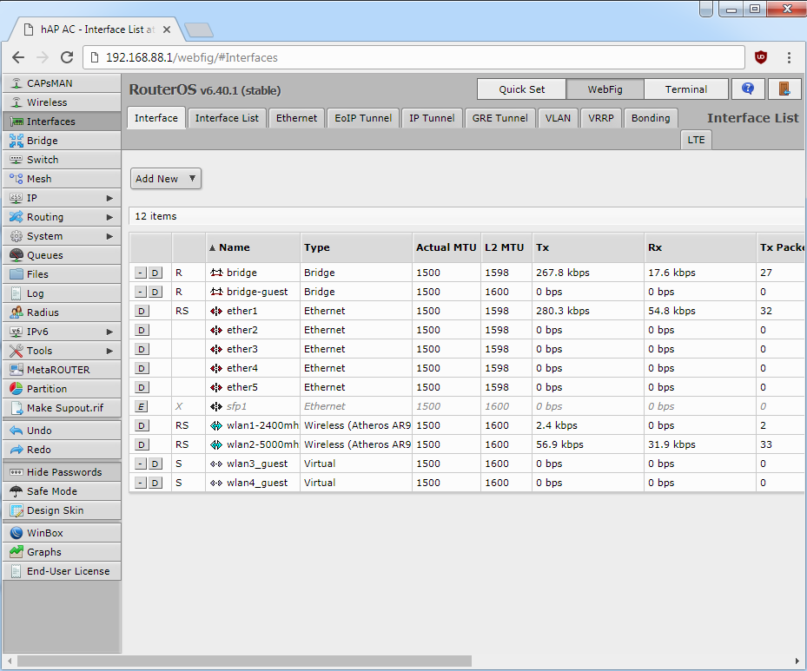Toggle Hide Passwords
The width and height of the screenshot is (807, 671).
62,472
